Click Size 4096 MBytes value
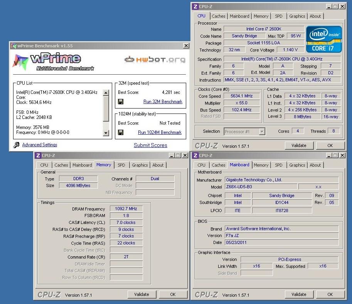The width and height of the screenshot is (352, 304). (x=78, y=185)
